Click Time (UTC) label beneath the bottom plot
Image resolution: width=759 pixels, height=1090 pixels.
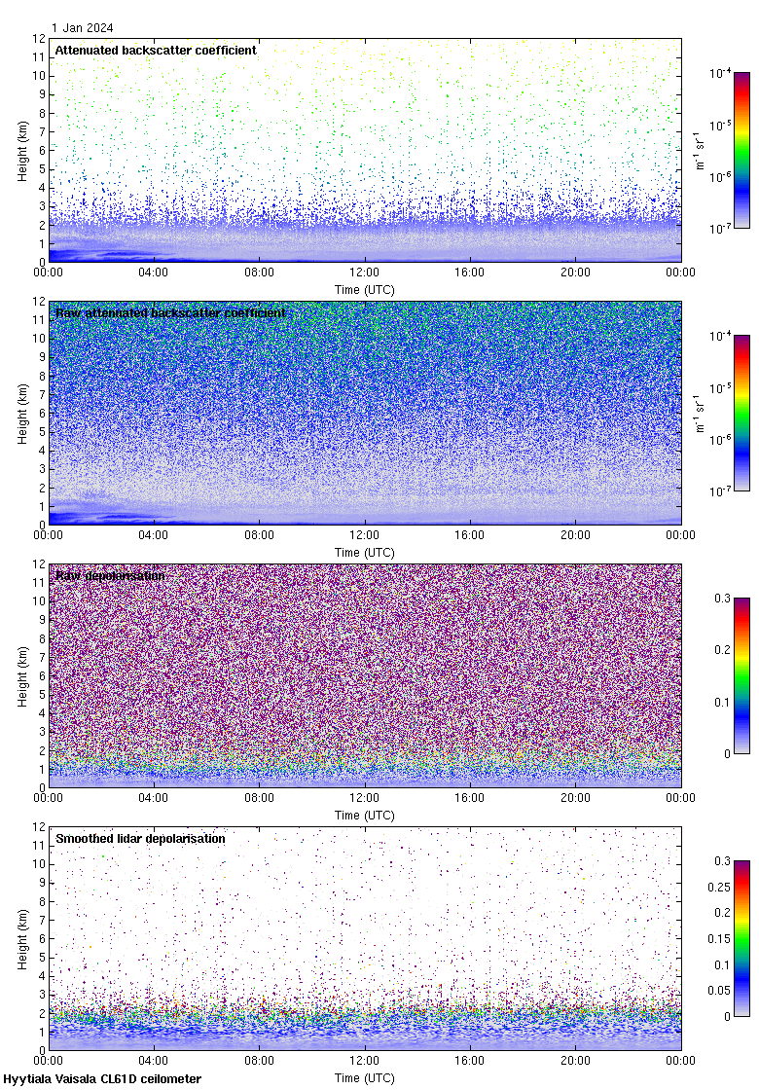(x=365, y=1078)
